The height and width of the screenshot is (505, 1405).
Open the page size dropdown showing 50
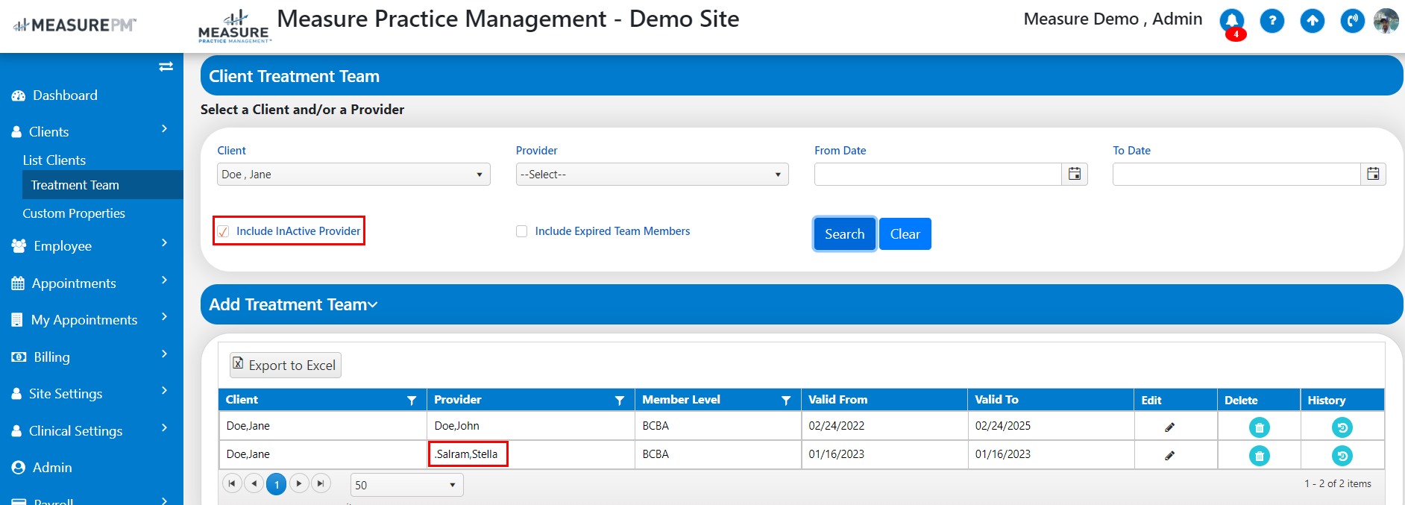406,485
